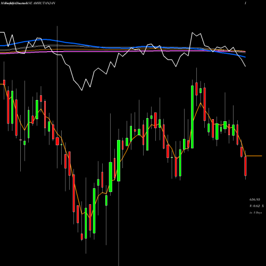Click the 656.95 price value
This screenshot has height=266, width=266.
pyautogui.click(x=255, y=199)
